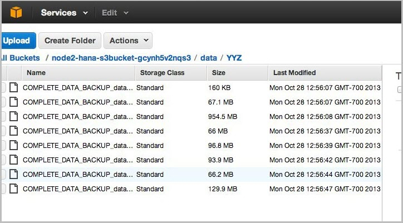This screenshot has width=403, height=223.
Task: Click the file icon of the 66 MB backup
Action: 13,131
